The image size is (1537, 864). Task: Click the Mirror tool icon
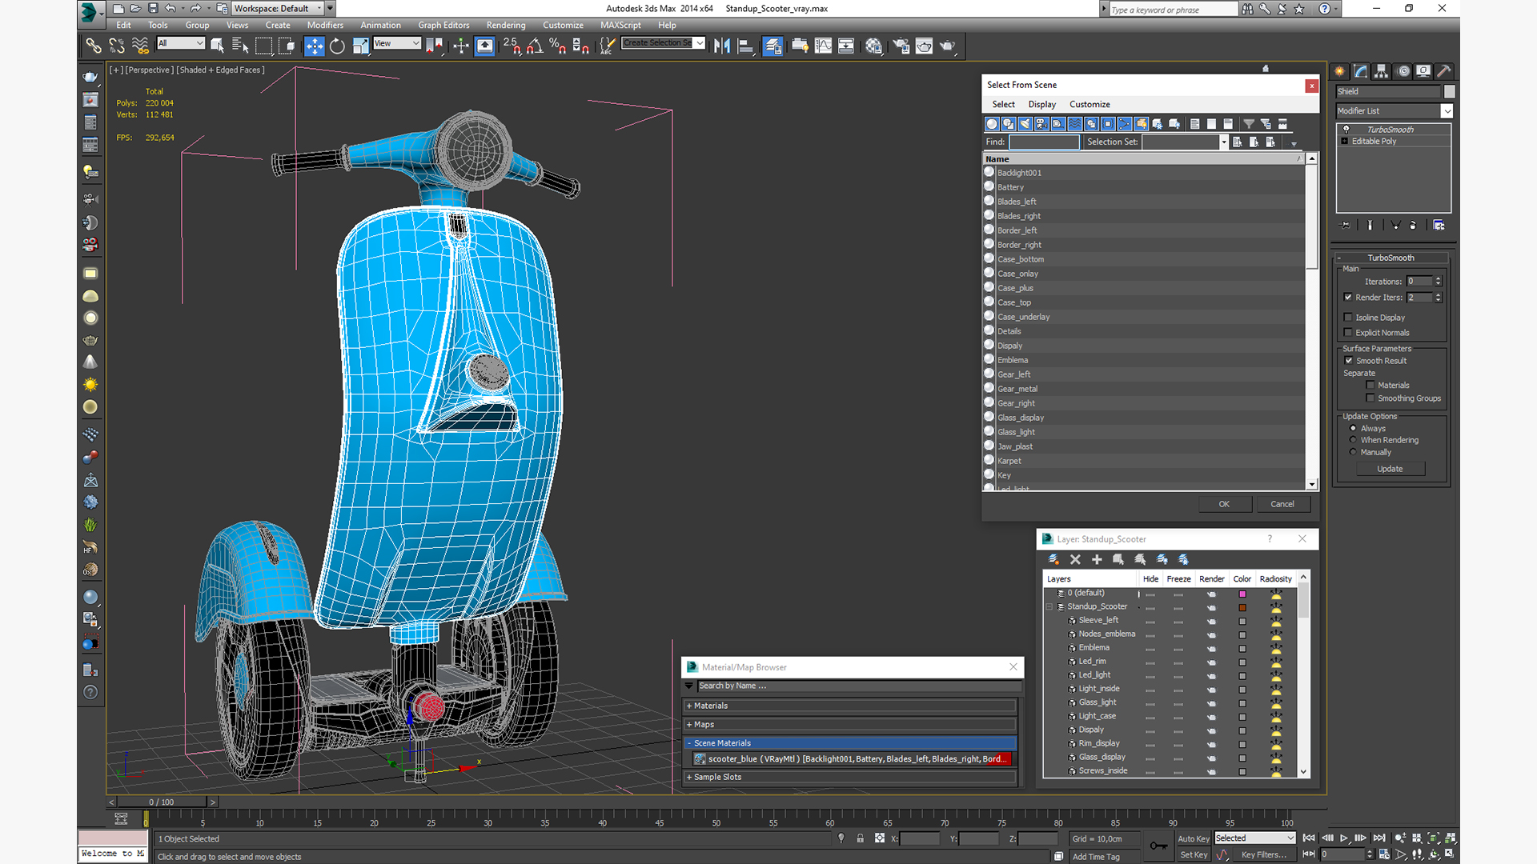point(722,46)
